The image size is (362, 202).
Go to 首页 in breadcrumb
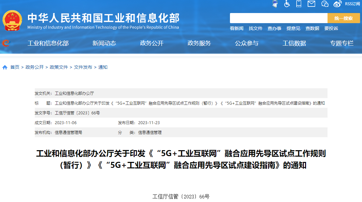point(15,67)
